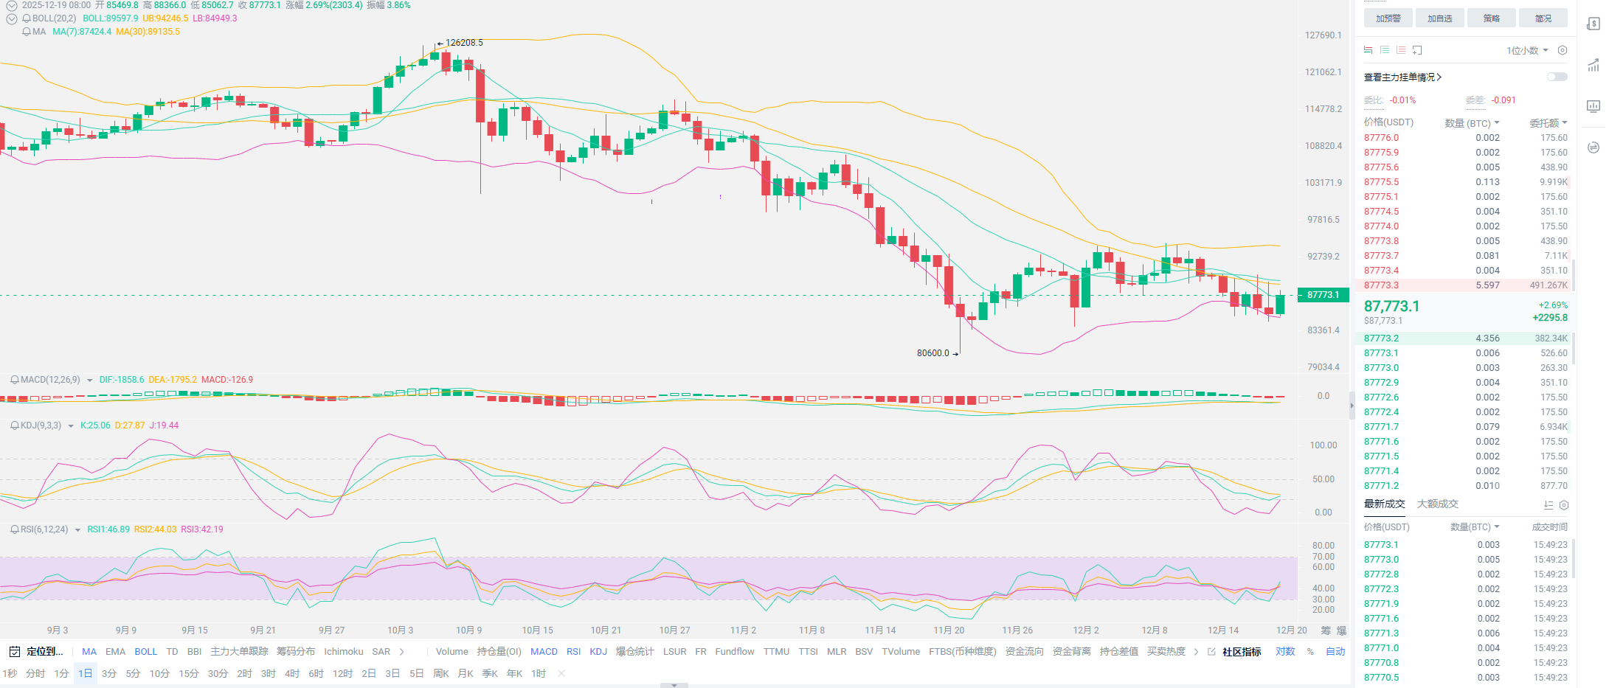Image resolution: width=1609 pixels, height=688 pixels.
Task: Switch to 大额成交 tab
Action: point(1437,504)
